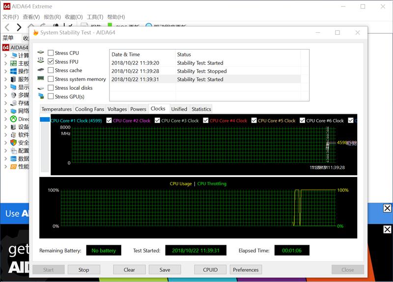Click the Stress cache chip icon
The width and height of the screenshot is (393, 282).
click(x=41, y=70)
